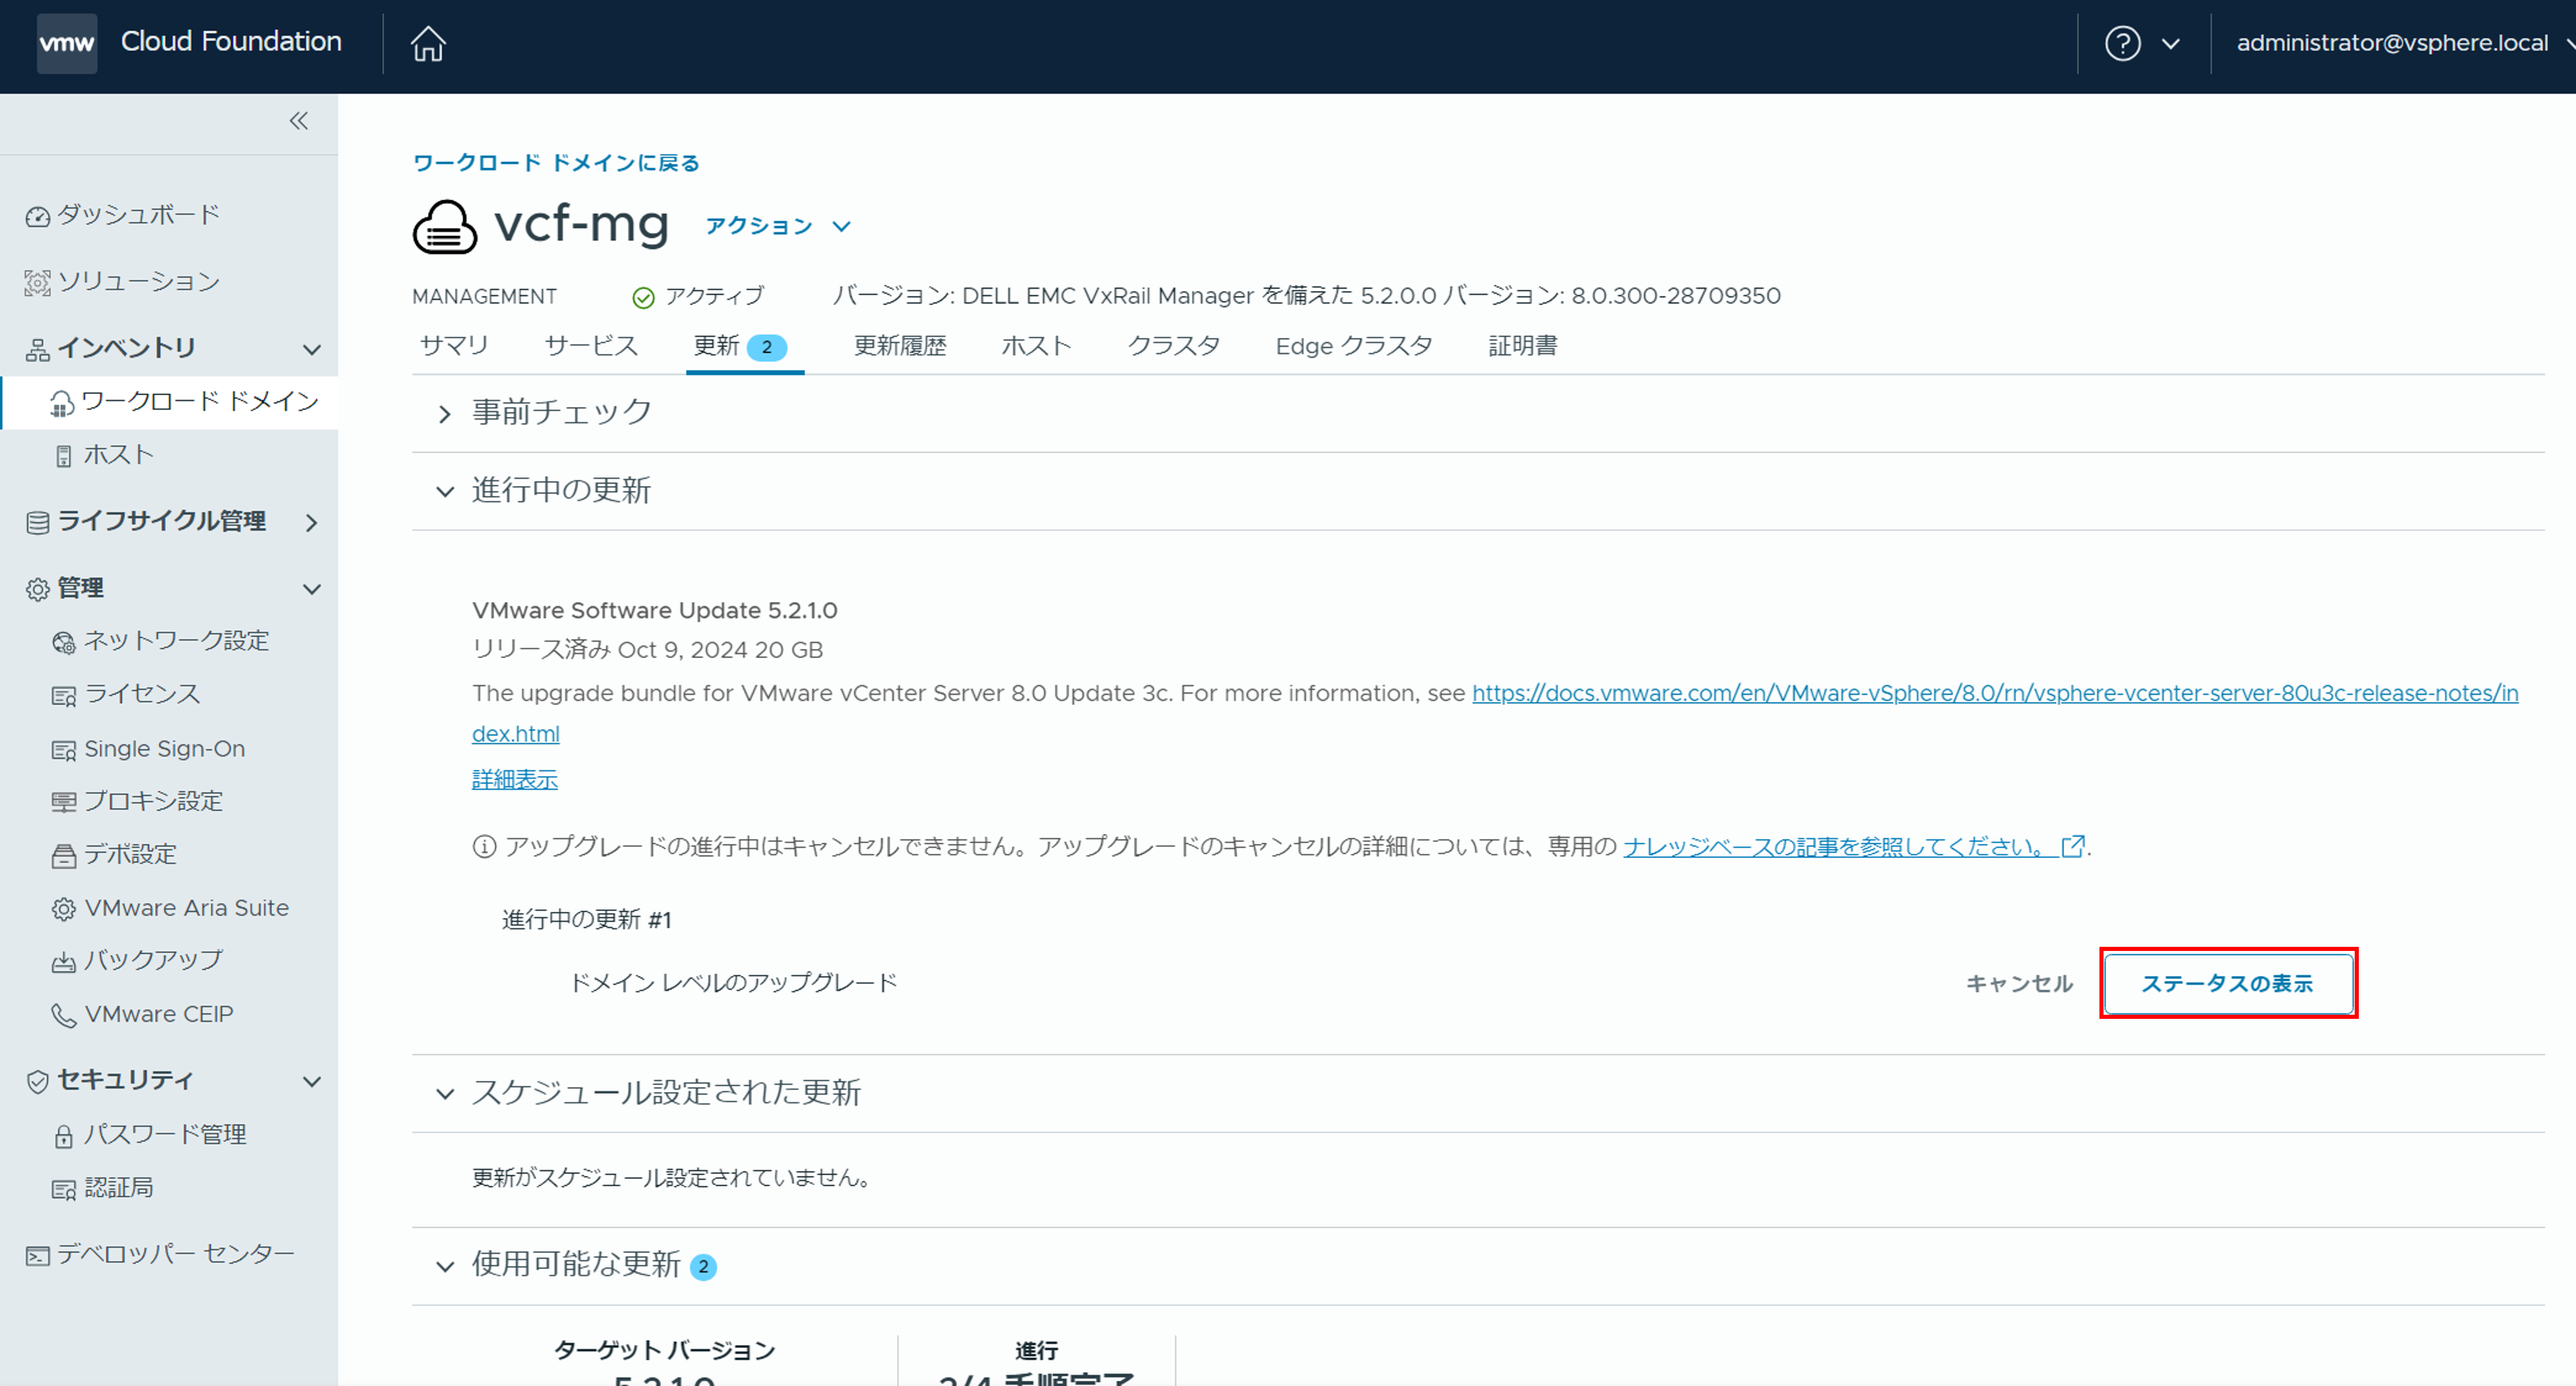Select ワークロード ドメイン in the sidebar
Screen dimensions: 2576x1386
[200, 402]
